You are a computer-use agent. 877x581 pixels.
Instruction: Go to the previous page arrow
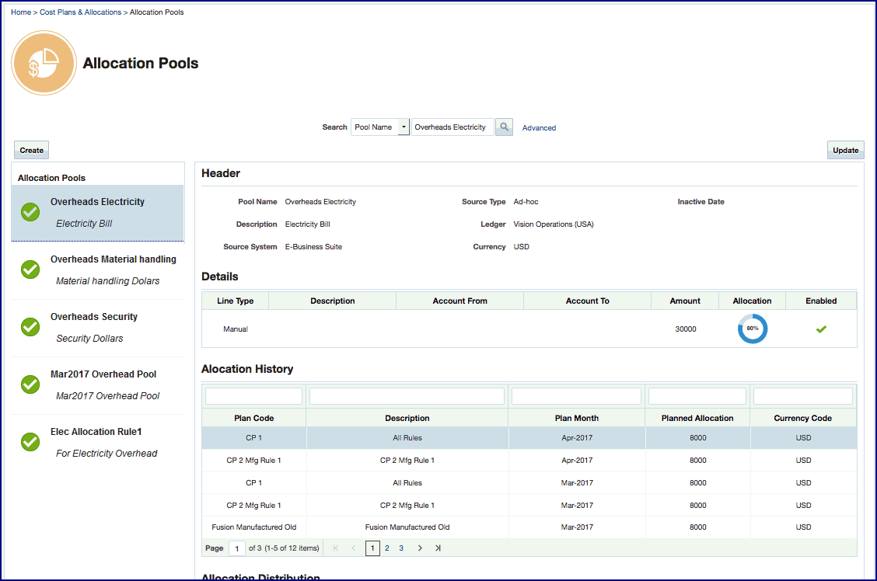[x=354, y=548]
